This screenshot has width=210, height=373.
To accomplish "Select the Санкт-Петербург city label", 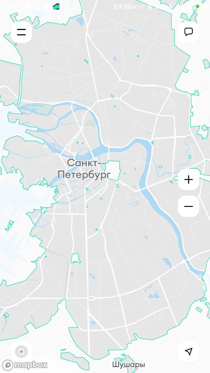I will pos(84,169).
